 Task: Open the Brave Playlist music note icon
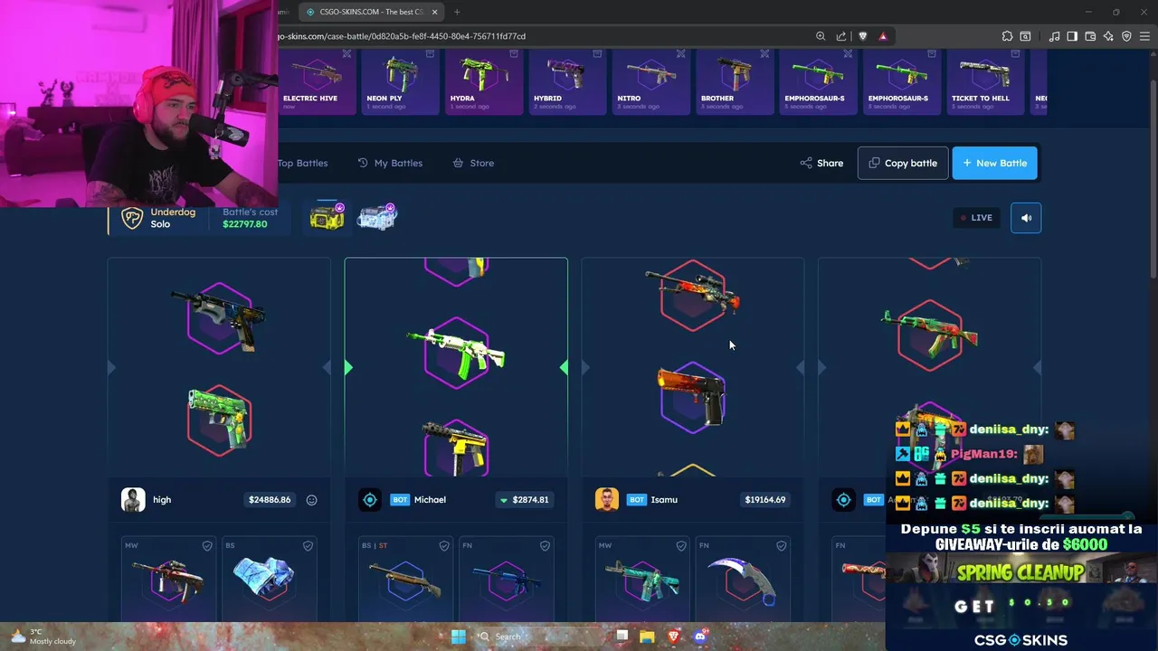coord(1054,36)
